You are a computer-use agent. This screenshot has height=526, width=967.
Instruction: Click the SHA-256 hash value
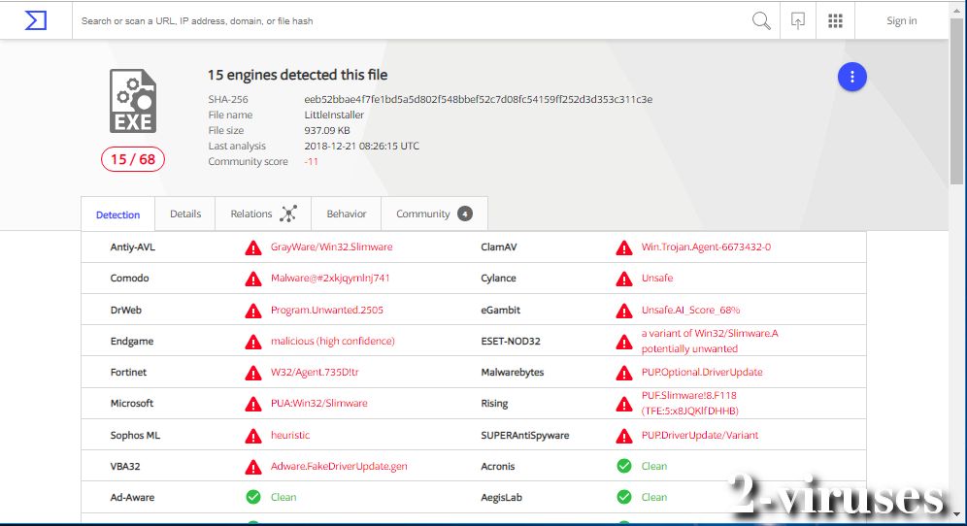478,99
